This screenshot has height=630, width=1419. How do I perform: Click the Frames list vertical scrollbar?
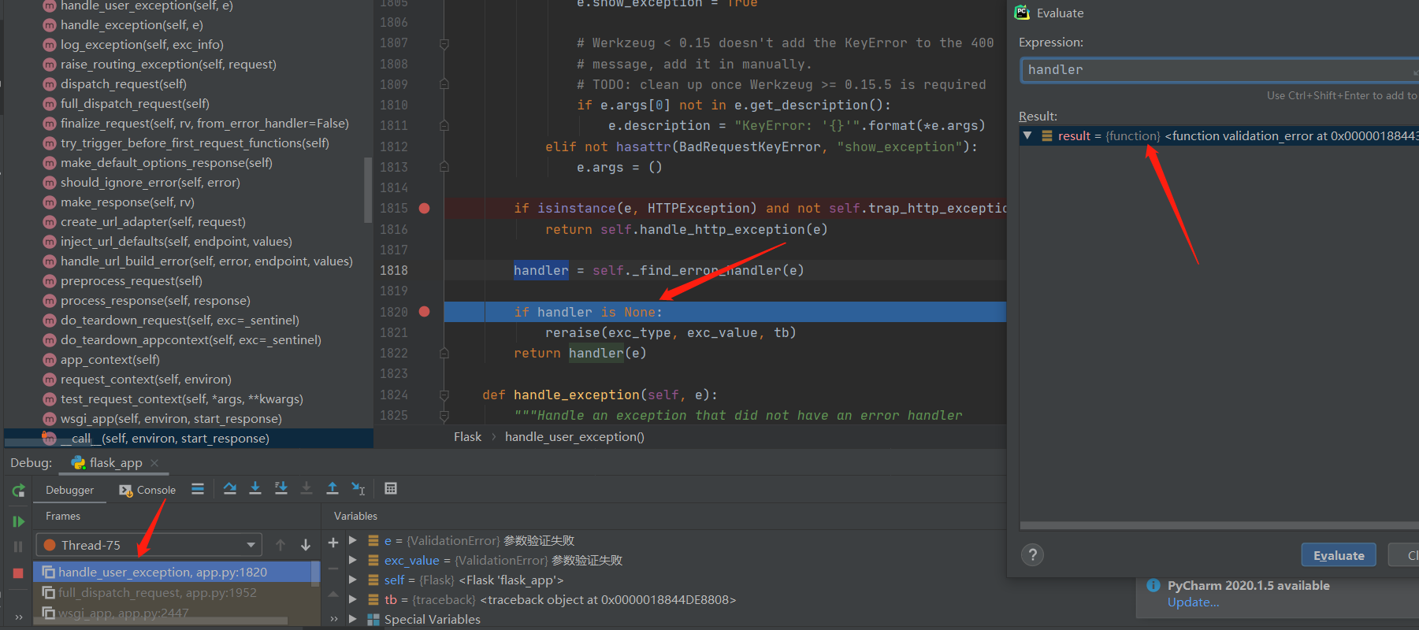click(316, 573)
